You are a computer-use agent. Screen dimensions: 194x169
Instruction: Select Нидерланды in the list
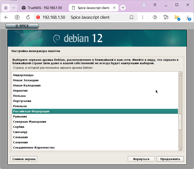pyautogui.click(x=95, y=75)
